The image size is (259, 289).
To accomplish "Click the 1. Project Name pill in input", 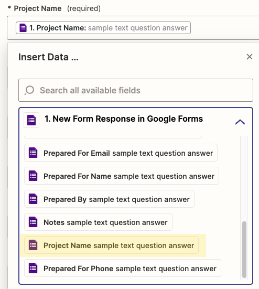I will click(103, 28).
